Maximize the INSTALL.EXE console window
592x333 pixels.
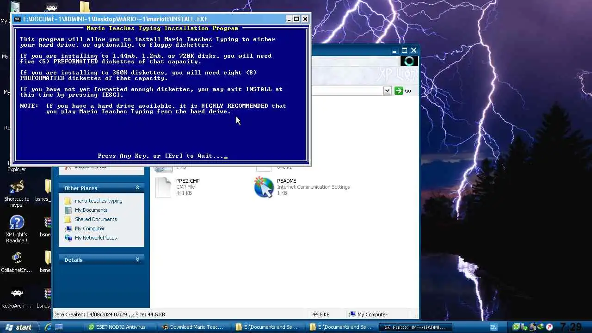[x=296, y=19]
